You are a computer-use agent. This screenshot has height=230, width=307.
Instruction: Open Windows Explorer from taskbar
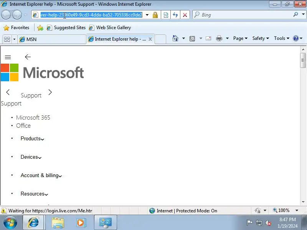58,223
